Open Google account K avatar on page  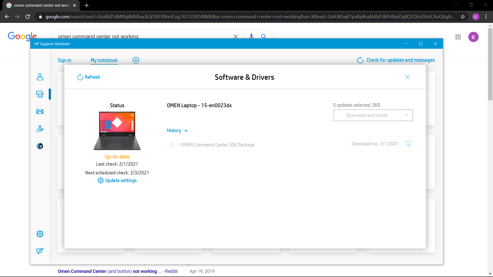point(473,37)
